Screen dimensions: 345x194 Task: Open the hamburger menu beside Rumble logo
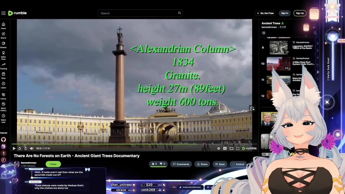click(3, 13)
